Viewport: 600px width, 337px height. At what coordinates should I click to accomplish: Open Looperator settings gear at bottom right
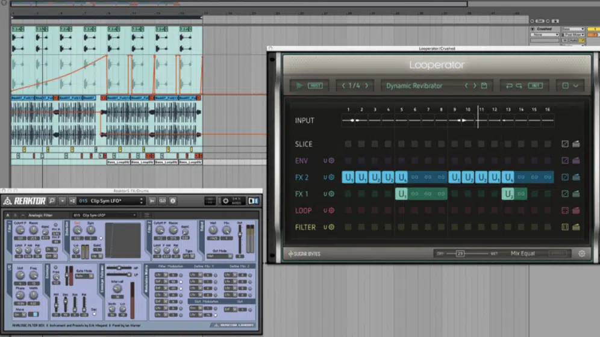click(x=582, y=253)
